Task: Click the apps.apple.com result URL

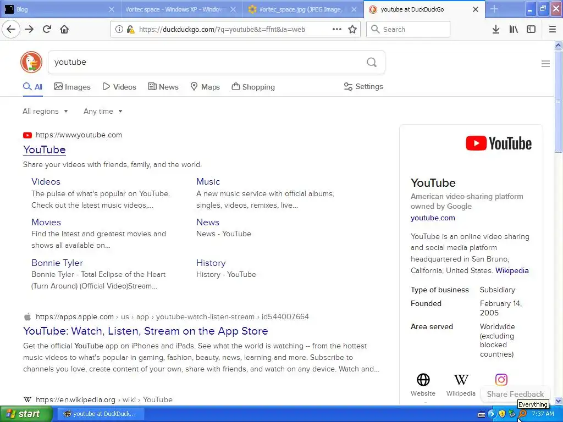Action: coord(172,316)
